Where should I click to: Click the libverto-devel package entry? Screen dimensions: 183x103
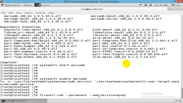pyautogui.click(x=127, y=35)
